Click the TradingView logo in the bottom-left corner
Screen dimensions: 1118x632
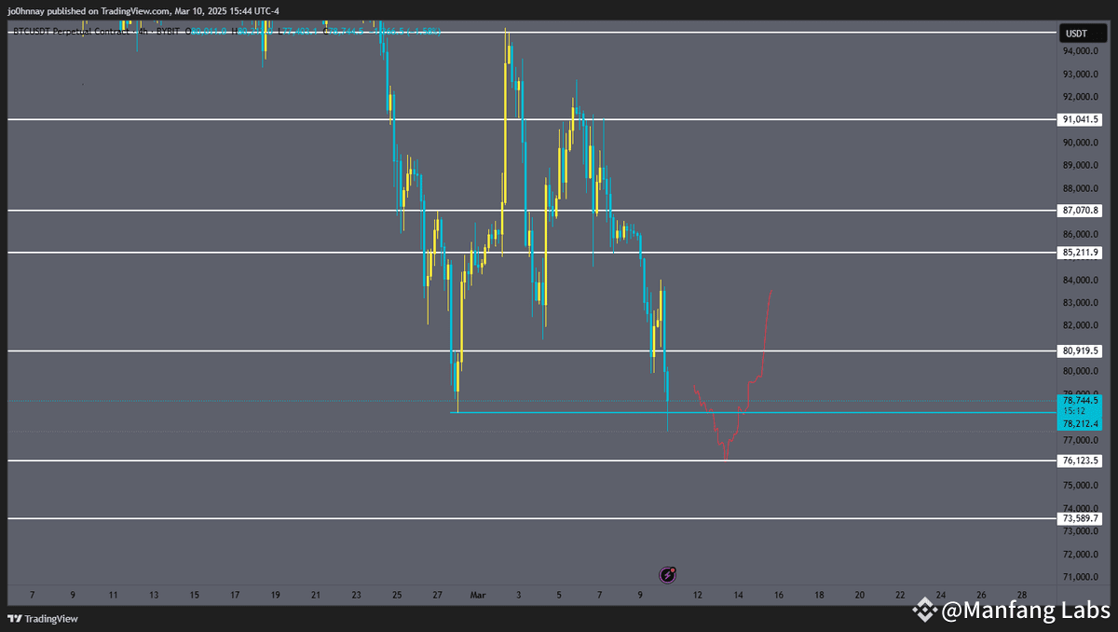coord(15,618)
